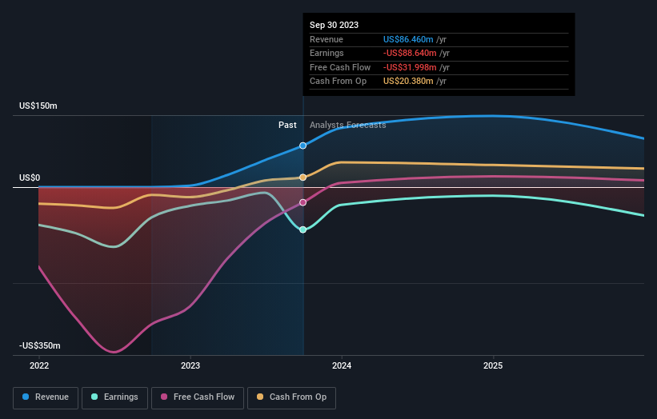Screen dimensions: 657x419
Task: Click the -US$88.640m earnings value
Action: click(x=410, y=53)
